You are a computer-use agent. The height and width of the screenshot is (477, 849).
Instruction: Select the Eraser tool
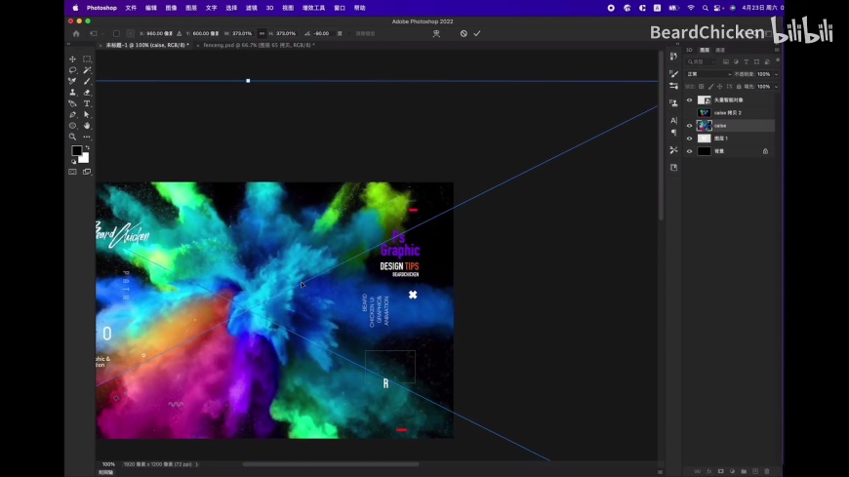[87, 93]
